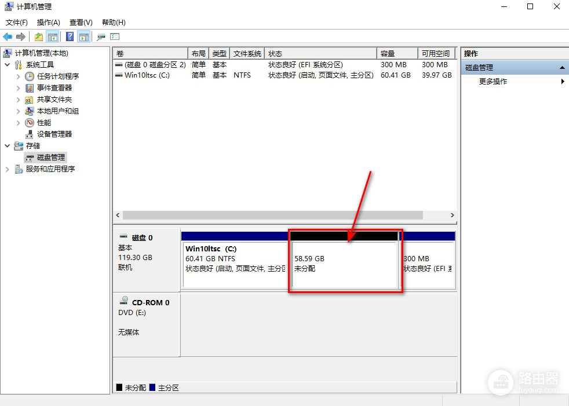Image resolution: width=569 pixels, height=406 pixels.
Task: Click the 任务计划程序 clock icon
Action: 30,76
